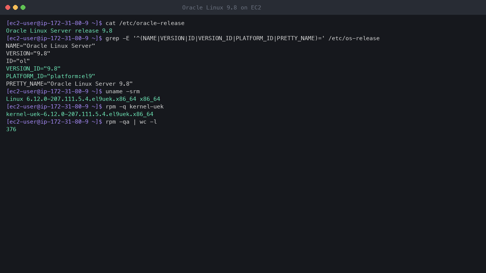Click the yellow minimize window button
Screen dimensions: 486x273
point(15,8)
